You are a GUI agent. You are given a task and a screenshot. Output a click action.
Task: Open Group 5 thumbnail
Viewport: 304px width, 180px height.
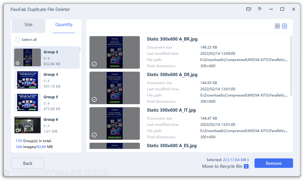[28, 102]
